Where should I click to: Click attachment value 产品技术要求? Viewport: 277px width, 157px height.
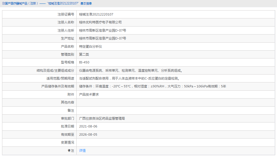89,94
